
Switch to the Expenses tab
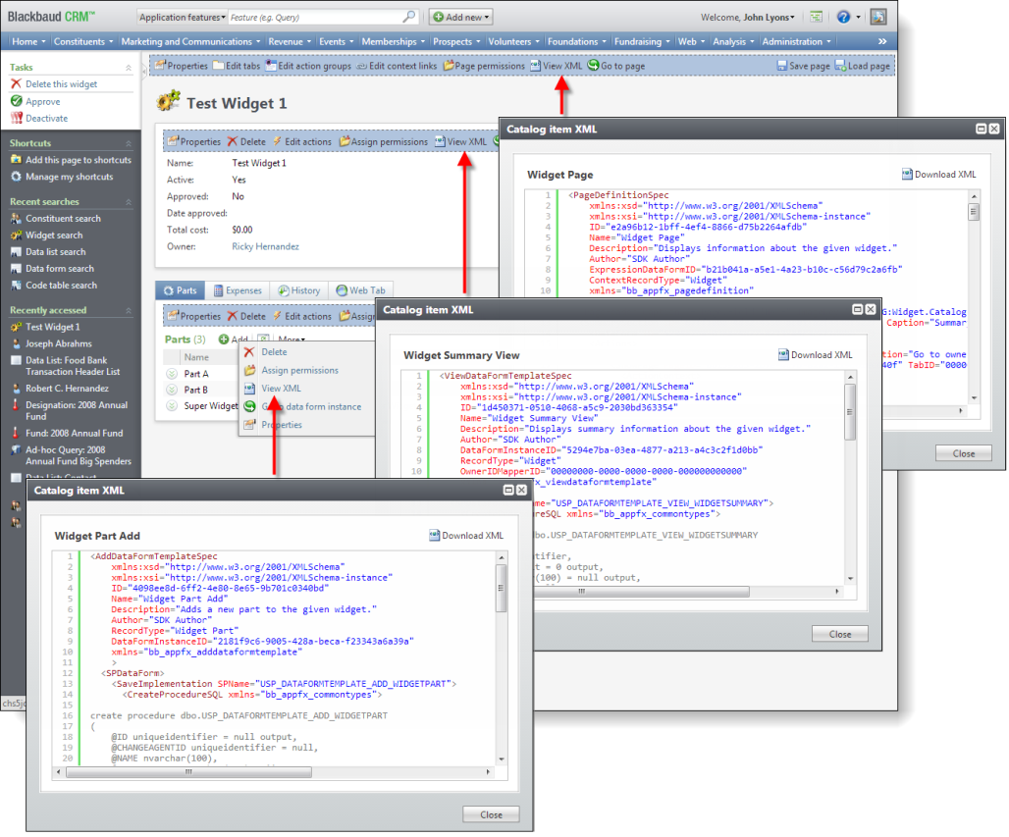[238, 290]
